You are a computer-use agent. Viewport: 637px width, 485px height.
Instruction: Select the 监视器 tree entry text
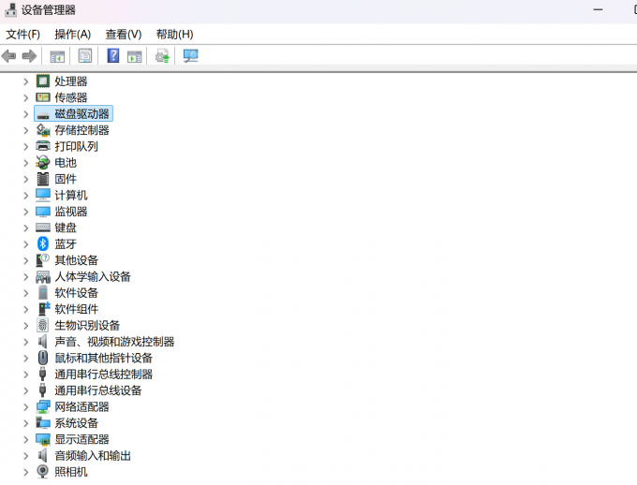[71, 212]
